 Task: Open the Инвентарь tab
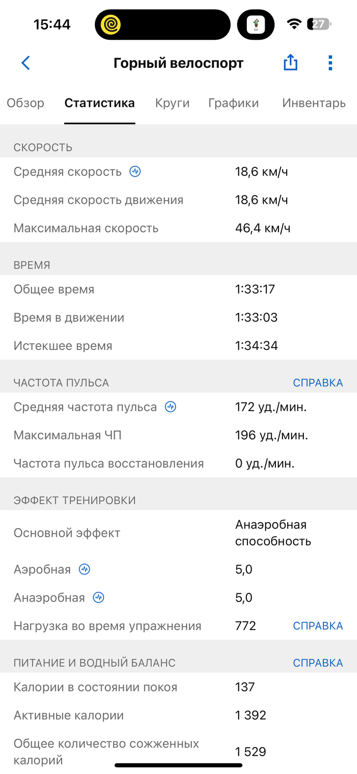(314, 103)
